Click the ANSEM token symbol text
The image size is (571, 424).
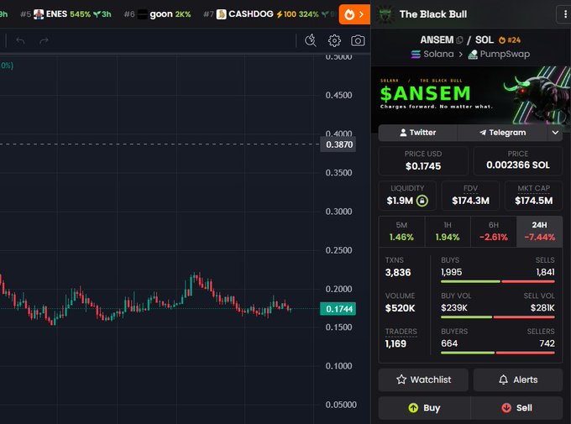[x=437, y=39]
